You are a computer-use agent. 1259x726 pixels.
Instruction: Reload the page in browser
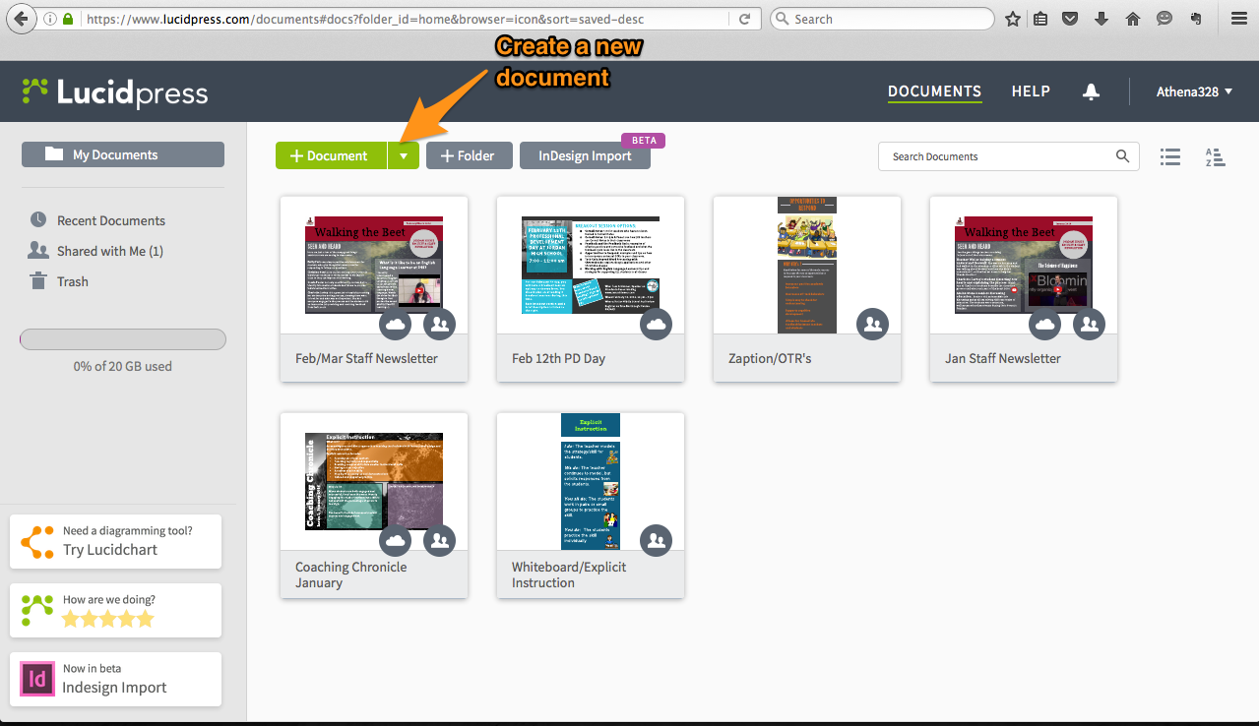tap(745, 19)
